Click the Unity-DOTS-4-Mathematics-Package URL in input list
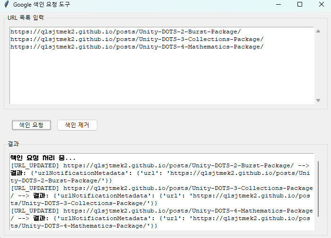This screenshot has height=238, width=331. pos(137,47)
